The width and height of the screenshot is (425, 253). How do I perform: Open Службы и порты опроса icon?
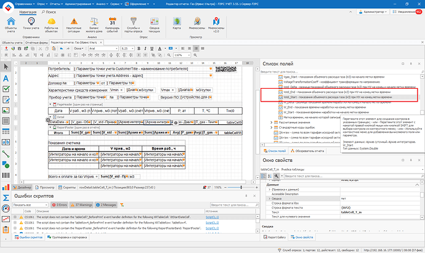tap(133, 25)
